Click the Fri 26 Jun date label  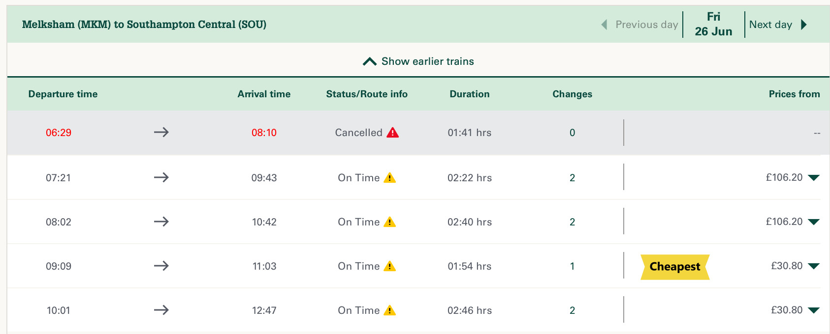[x=713, y=25]
